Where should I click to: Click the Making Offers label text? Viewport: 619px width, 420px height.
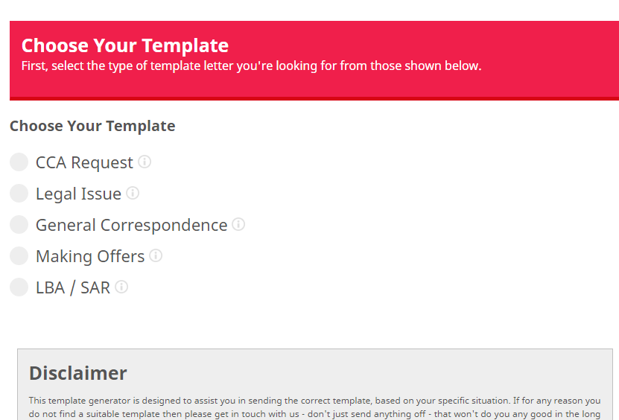coord(90,256)
